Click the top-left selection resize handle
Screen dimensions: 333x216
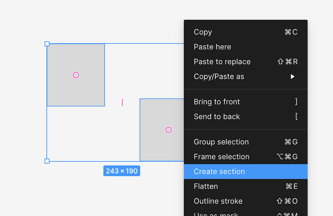47,44
